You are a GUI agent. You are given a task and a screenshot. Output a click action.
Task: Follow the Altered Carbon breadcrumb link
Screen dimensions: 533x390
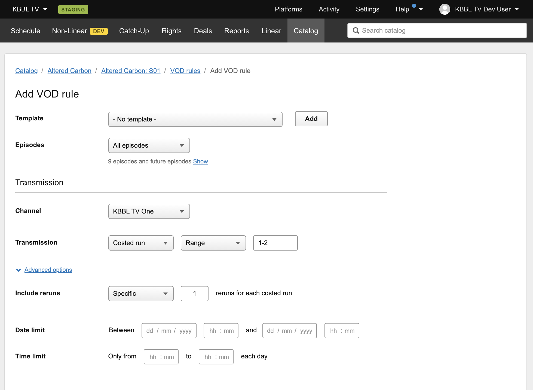coord(69,71)
